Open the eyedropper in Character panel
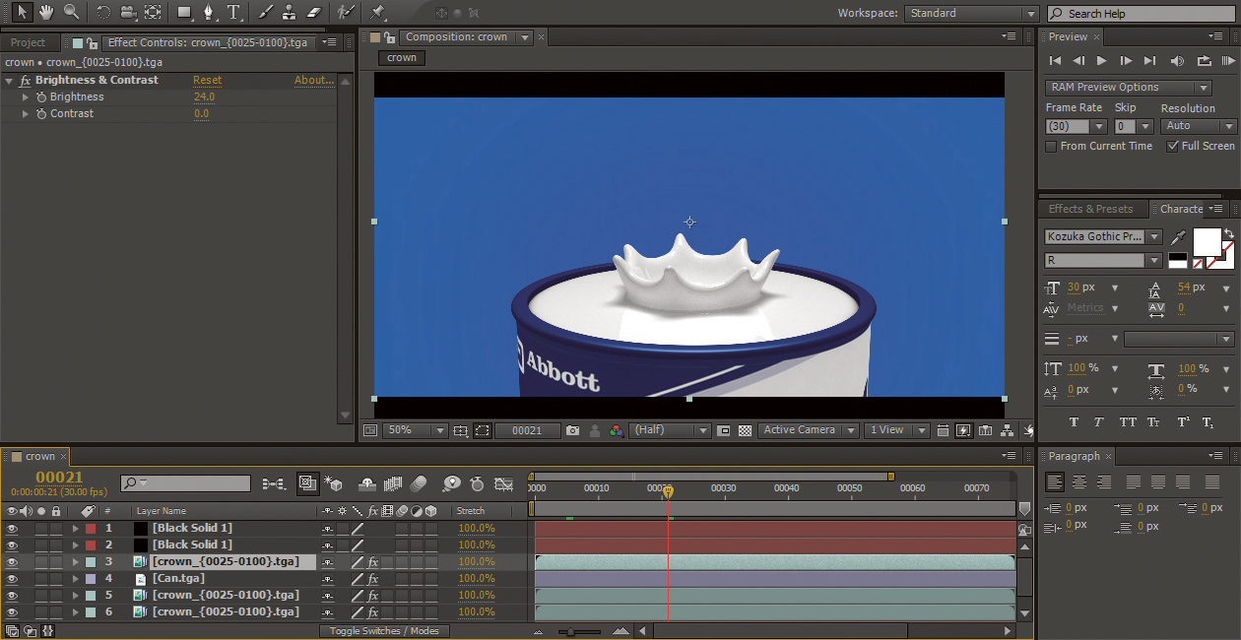Image resolution: width=1241 pixels, height=640 pixels. tap(1179, 237)
